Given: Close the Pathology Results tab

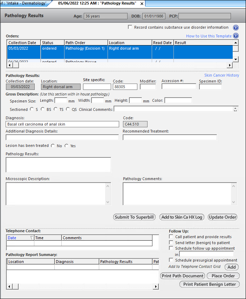Looking at the screenshot, I should 142,3.
